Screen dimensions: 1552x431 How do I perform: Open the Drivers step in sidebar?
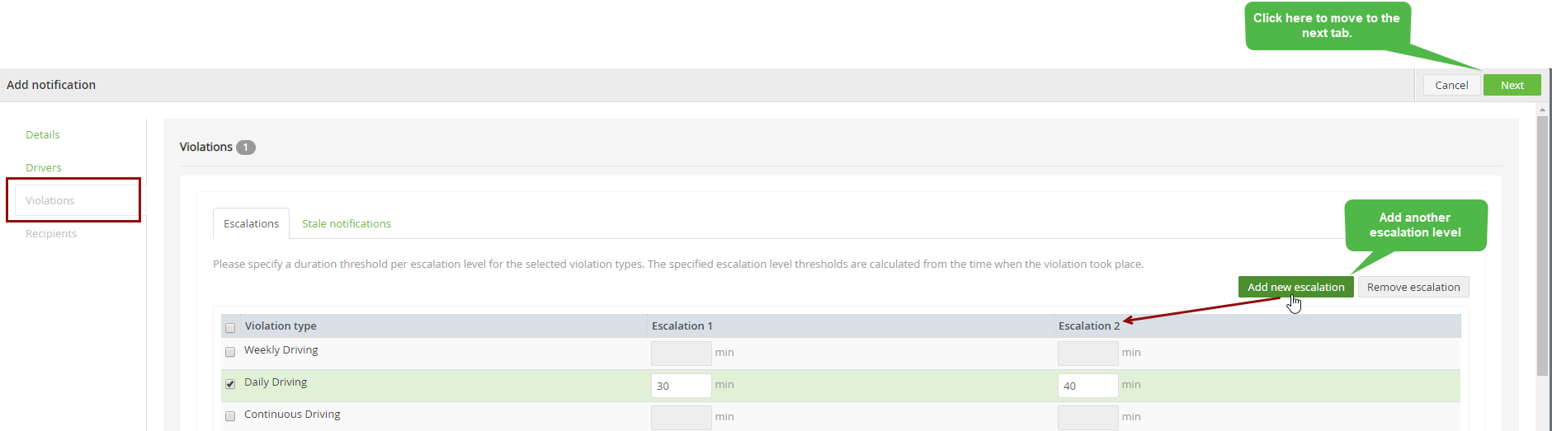click(x=44, y=167)
